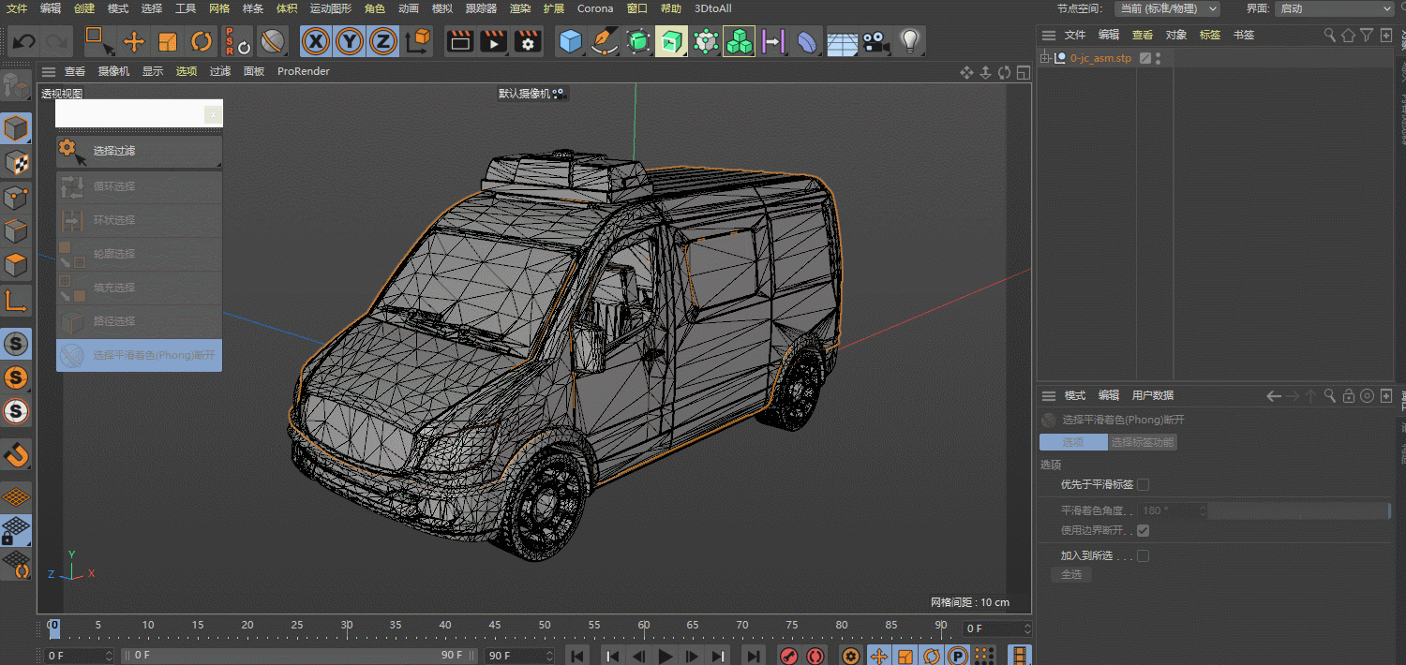Click the Undo arrow icon
This screenshot has width=1406, height=665.
(23, 41)
